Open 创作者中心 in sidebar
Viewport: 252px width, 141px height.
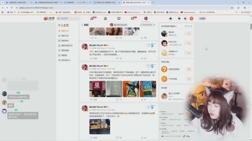point(65,60)
